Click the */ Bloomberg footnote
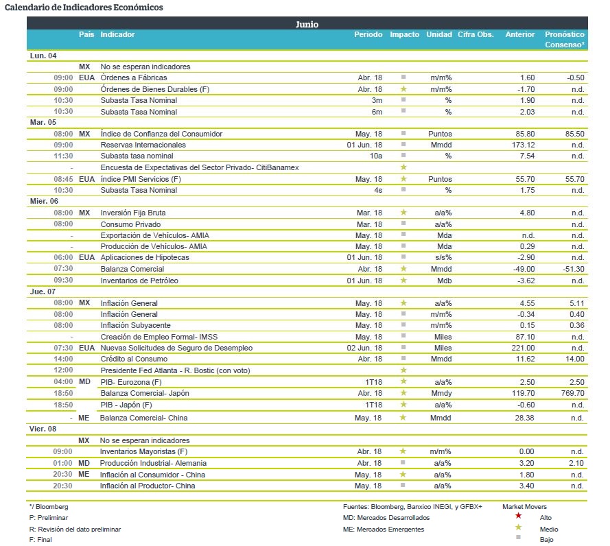This screenshot has width=610, height=546. [x=49, y=506]
